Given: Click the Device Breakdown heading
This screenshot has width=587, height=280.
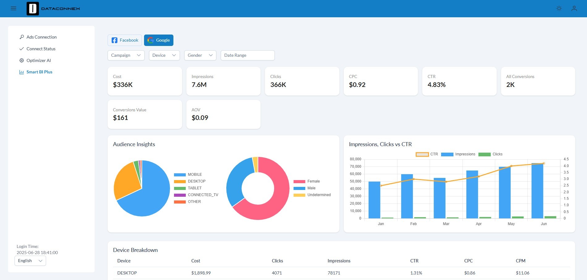Looking at the screenshot, I should (x=135, y=250).
